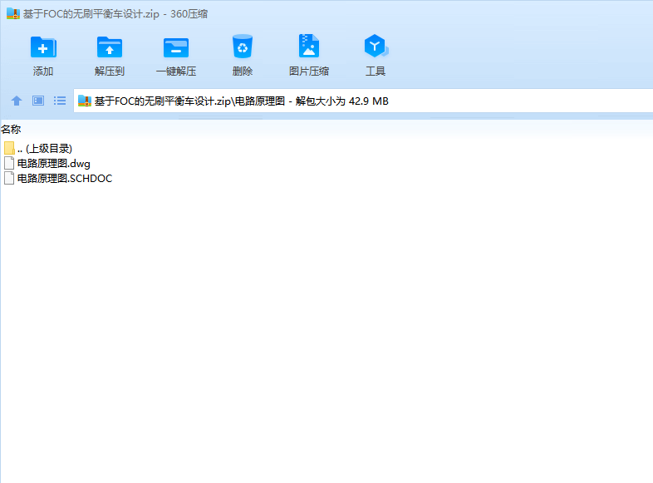The width and height of the screenshot is (653, 483).
Task: Click the parent directory folder icon
Action: 9,148
